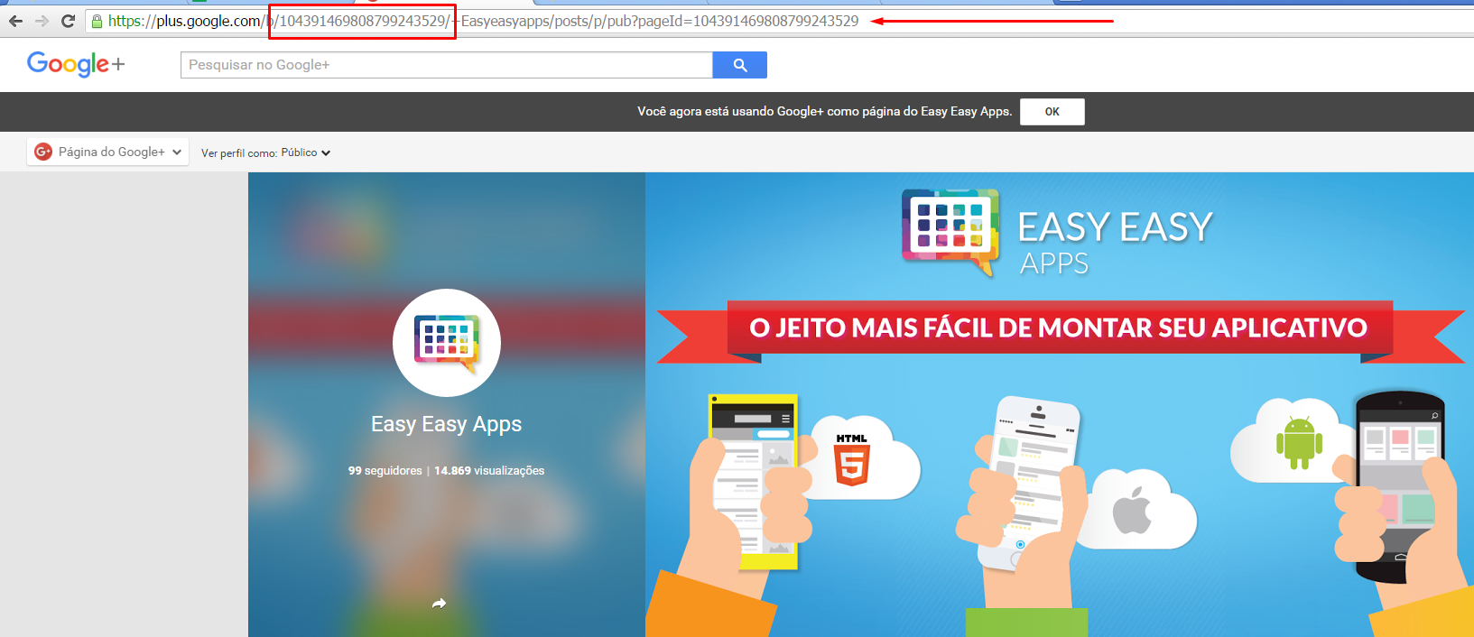
Task: Reload the page with the refresh icon
Action: click(68, 21)
